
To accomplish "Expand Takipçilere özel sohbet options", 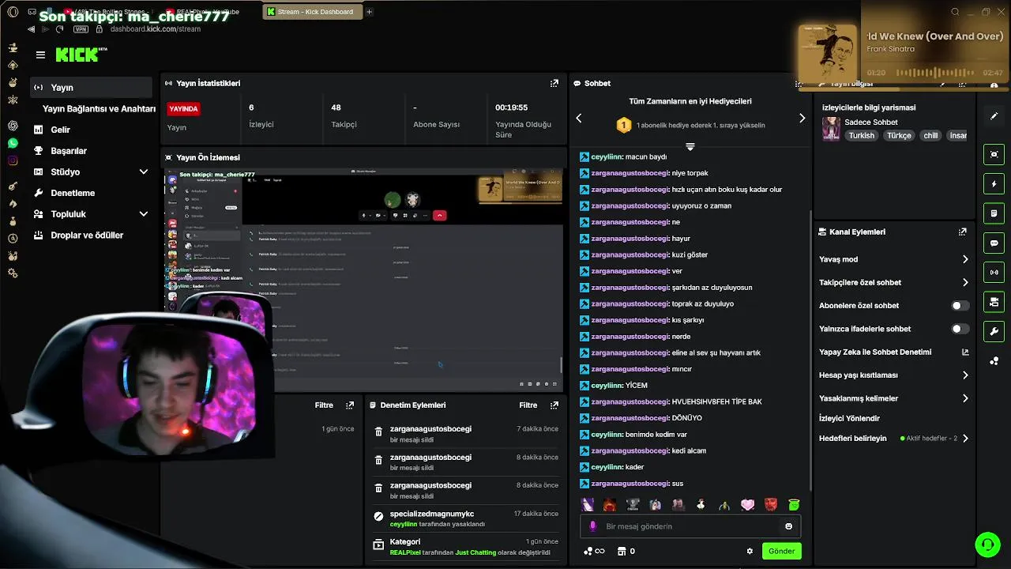I will 964,282.
